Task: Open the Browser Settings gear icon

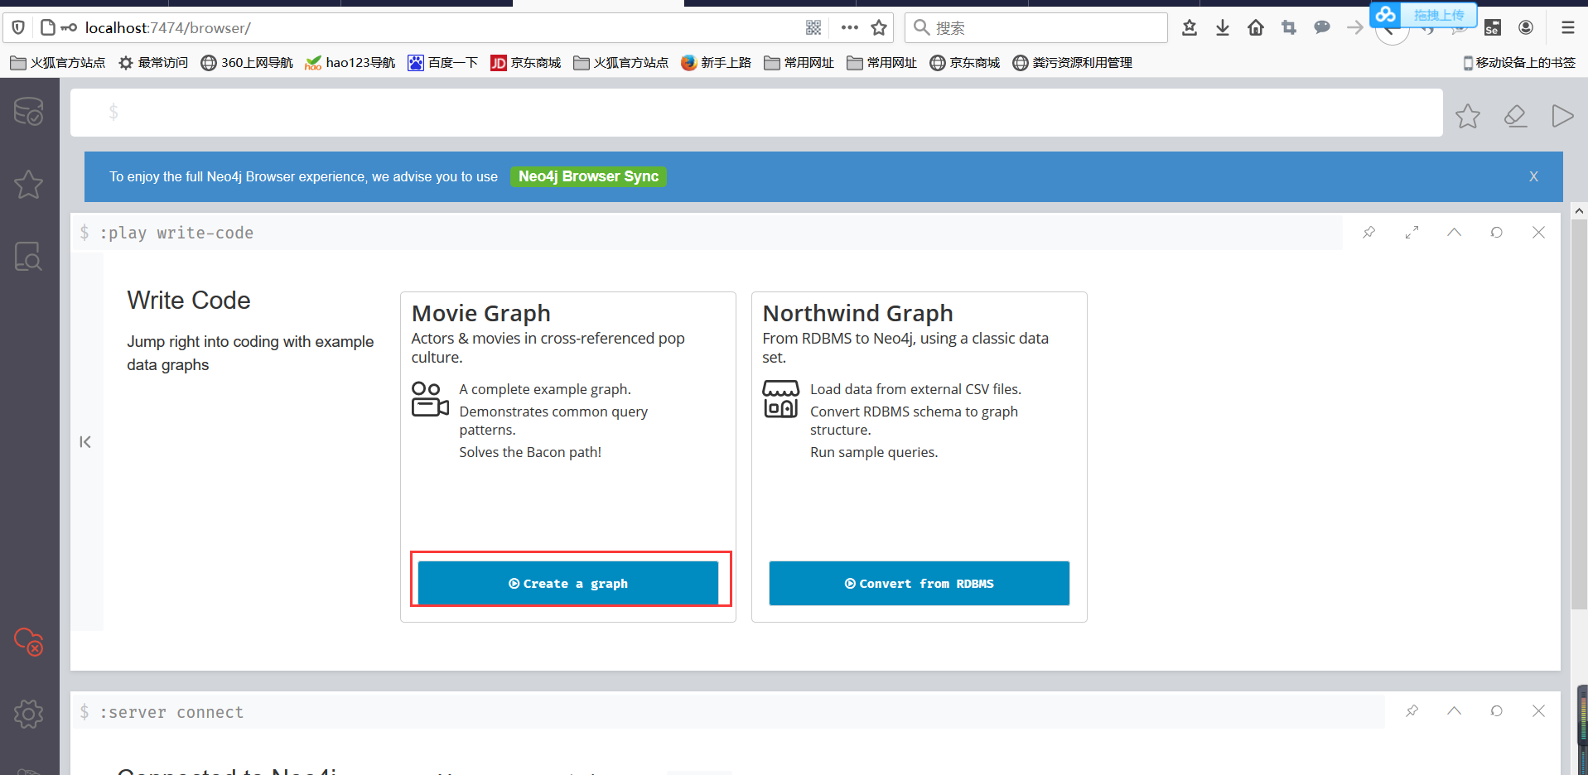Action: pyautogui.click(x=29, y=714)
